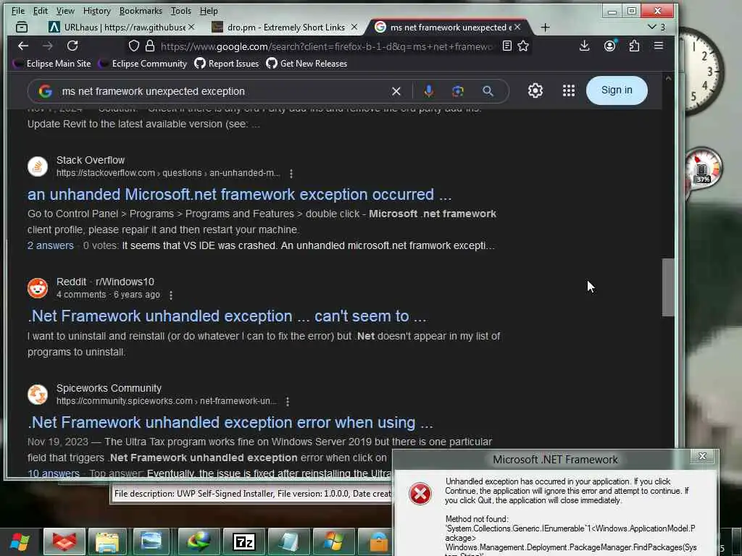Open Google quick settings gear

535,90
